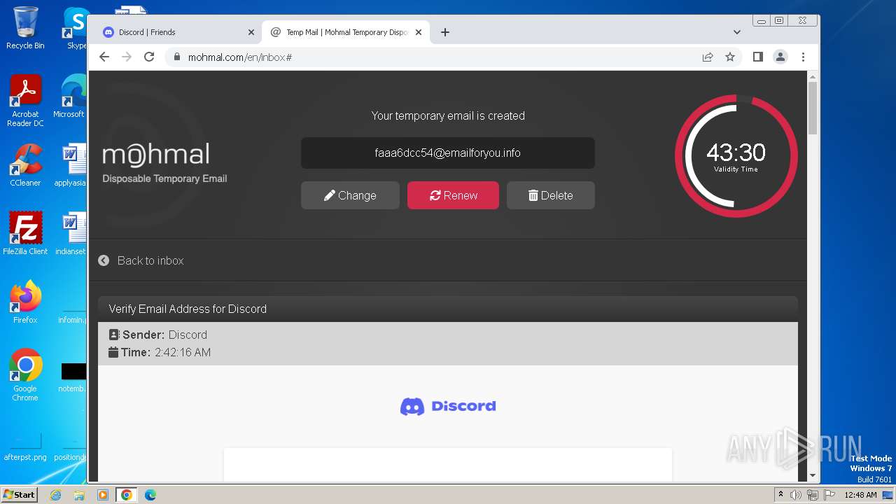Open media player from taskbar
This screenshot has width=896, height=504.
[103, 495]
